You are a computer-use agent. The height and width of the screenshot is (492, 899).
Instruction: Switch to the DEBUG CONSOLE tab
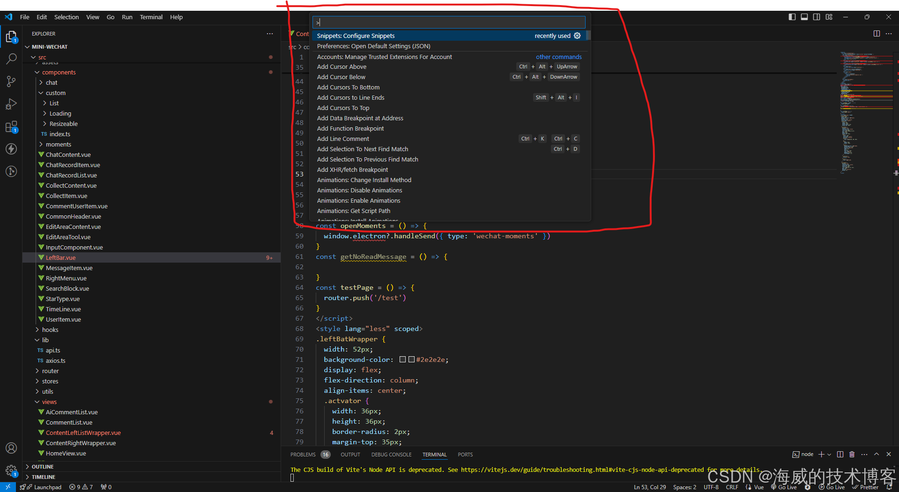point(391,455)
